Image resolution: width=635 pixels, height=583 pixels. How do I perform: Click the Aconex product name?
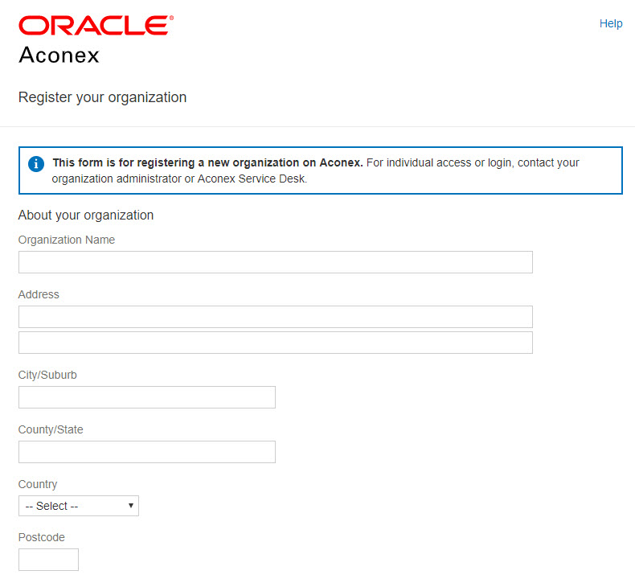(59, 55)
